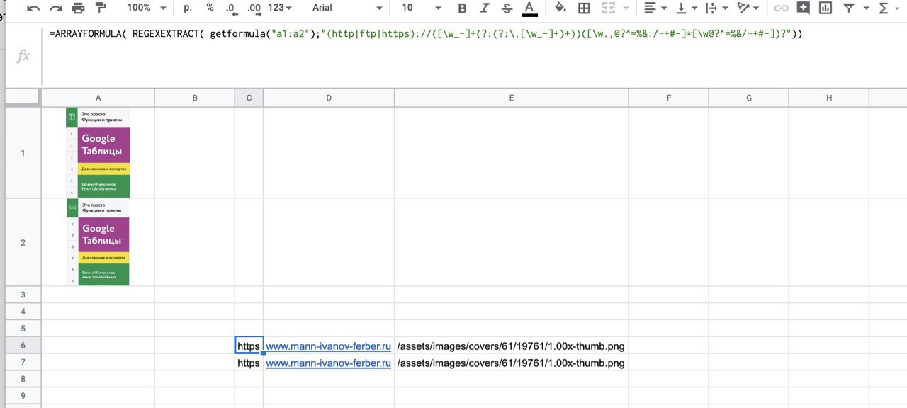Select column F header
Screen dimensions: 907x408
point(669,98)
